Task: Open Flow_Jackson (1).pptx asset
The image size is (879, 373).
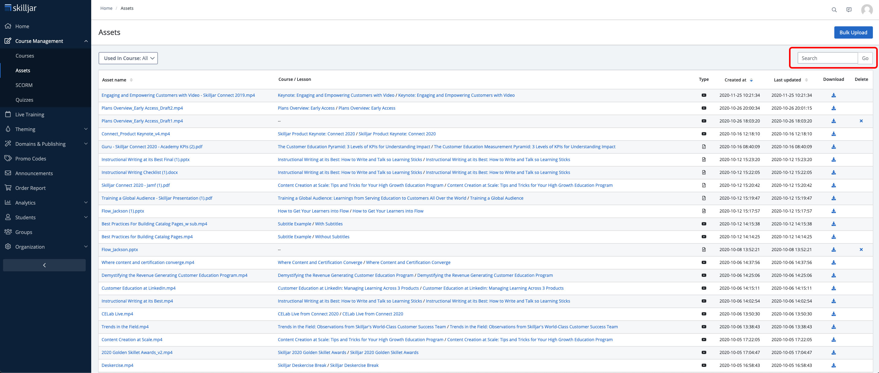Action: tap(123, 211)
